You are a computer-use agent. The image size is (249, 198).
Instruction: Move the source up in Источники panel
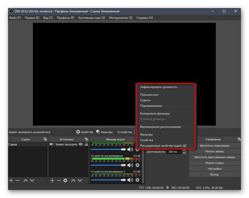74,181
